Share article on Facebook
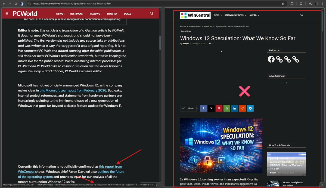This screenshot has height=188, width=326. [x=203, y=108]
